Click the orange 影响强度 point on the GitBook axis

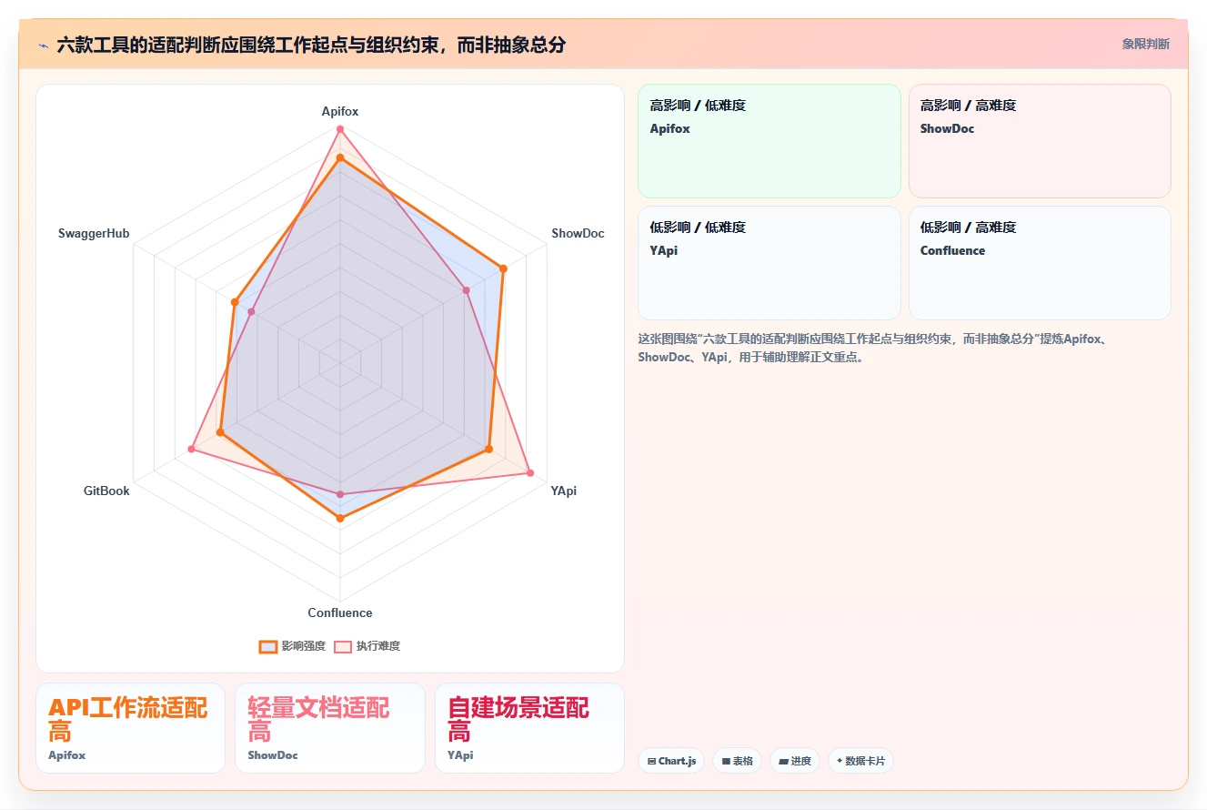(x=220, y=432)
